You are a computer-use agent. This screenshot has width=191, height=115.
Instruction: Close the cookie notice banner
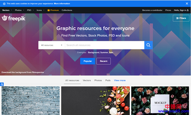[x=187, y=3]
